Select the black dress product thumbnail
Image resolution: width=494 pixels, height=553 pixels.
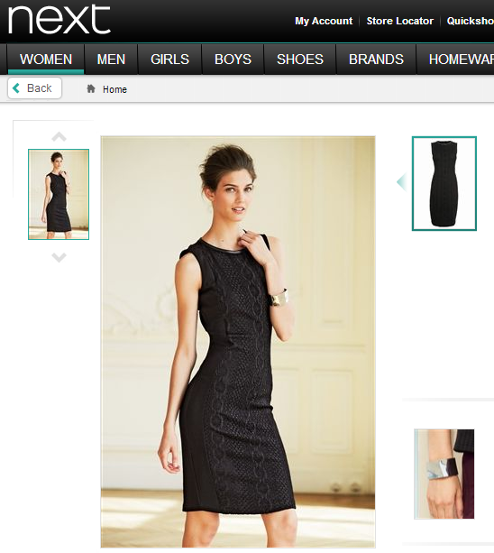[444, 183]
